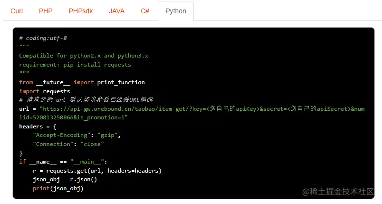Switch to the C# tab
The image size is (382, 204).
coord(145,11)
